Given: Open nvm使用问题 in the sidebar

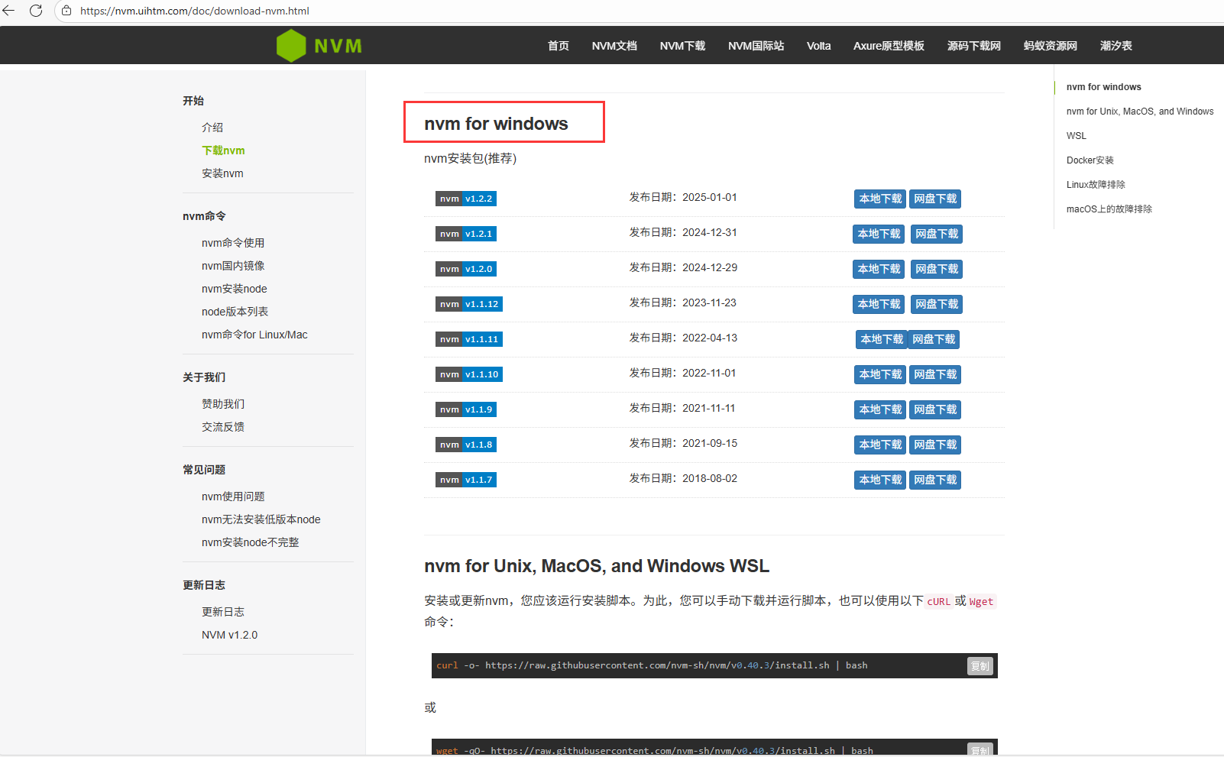Looking at the screenshot, I should 233,497.
